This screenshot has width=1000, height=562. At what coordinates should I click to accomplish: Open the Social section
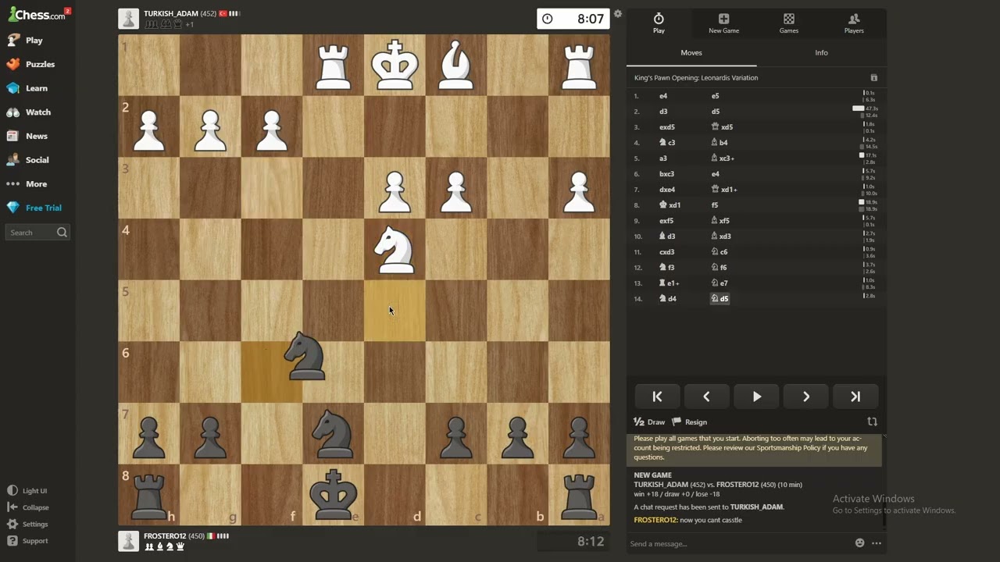click(37, 160)
